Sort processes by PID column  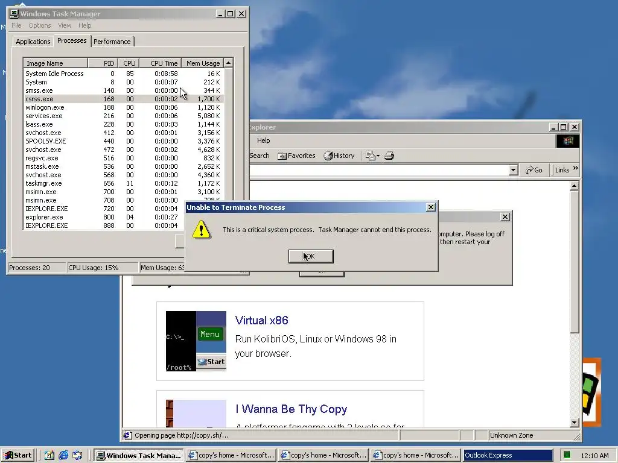pyautogui.click(x=103, y=63)
